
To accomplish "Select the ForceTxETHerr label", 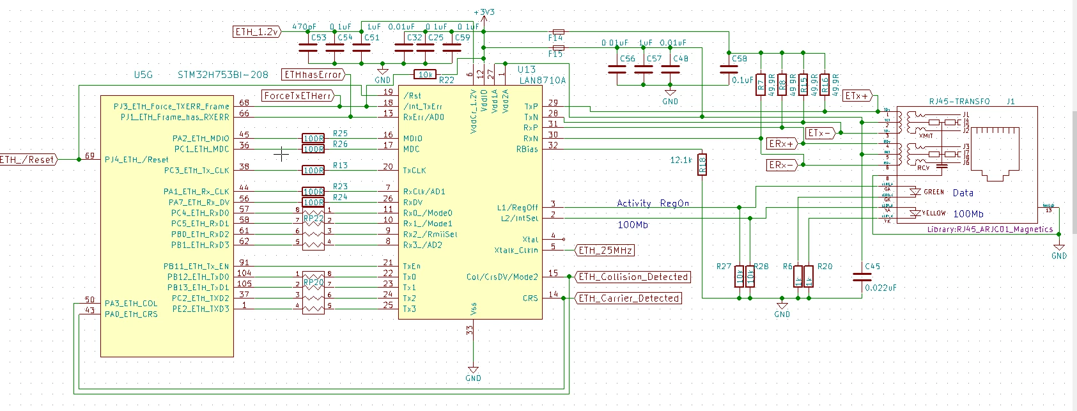I will 298,96.
